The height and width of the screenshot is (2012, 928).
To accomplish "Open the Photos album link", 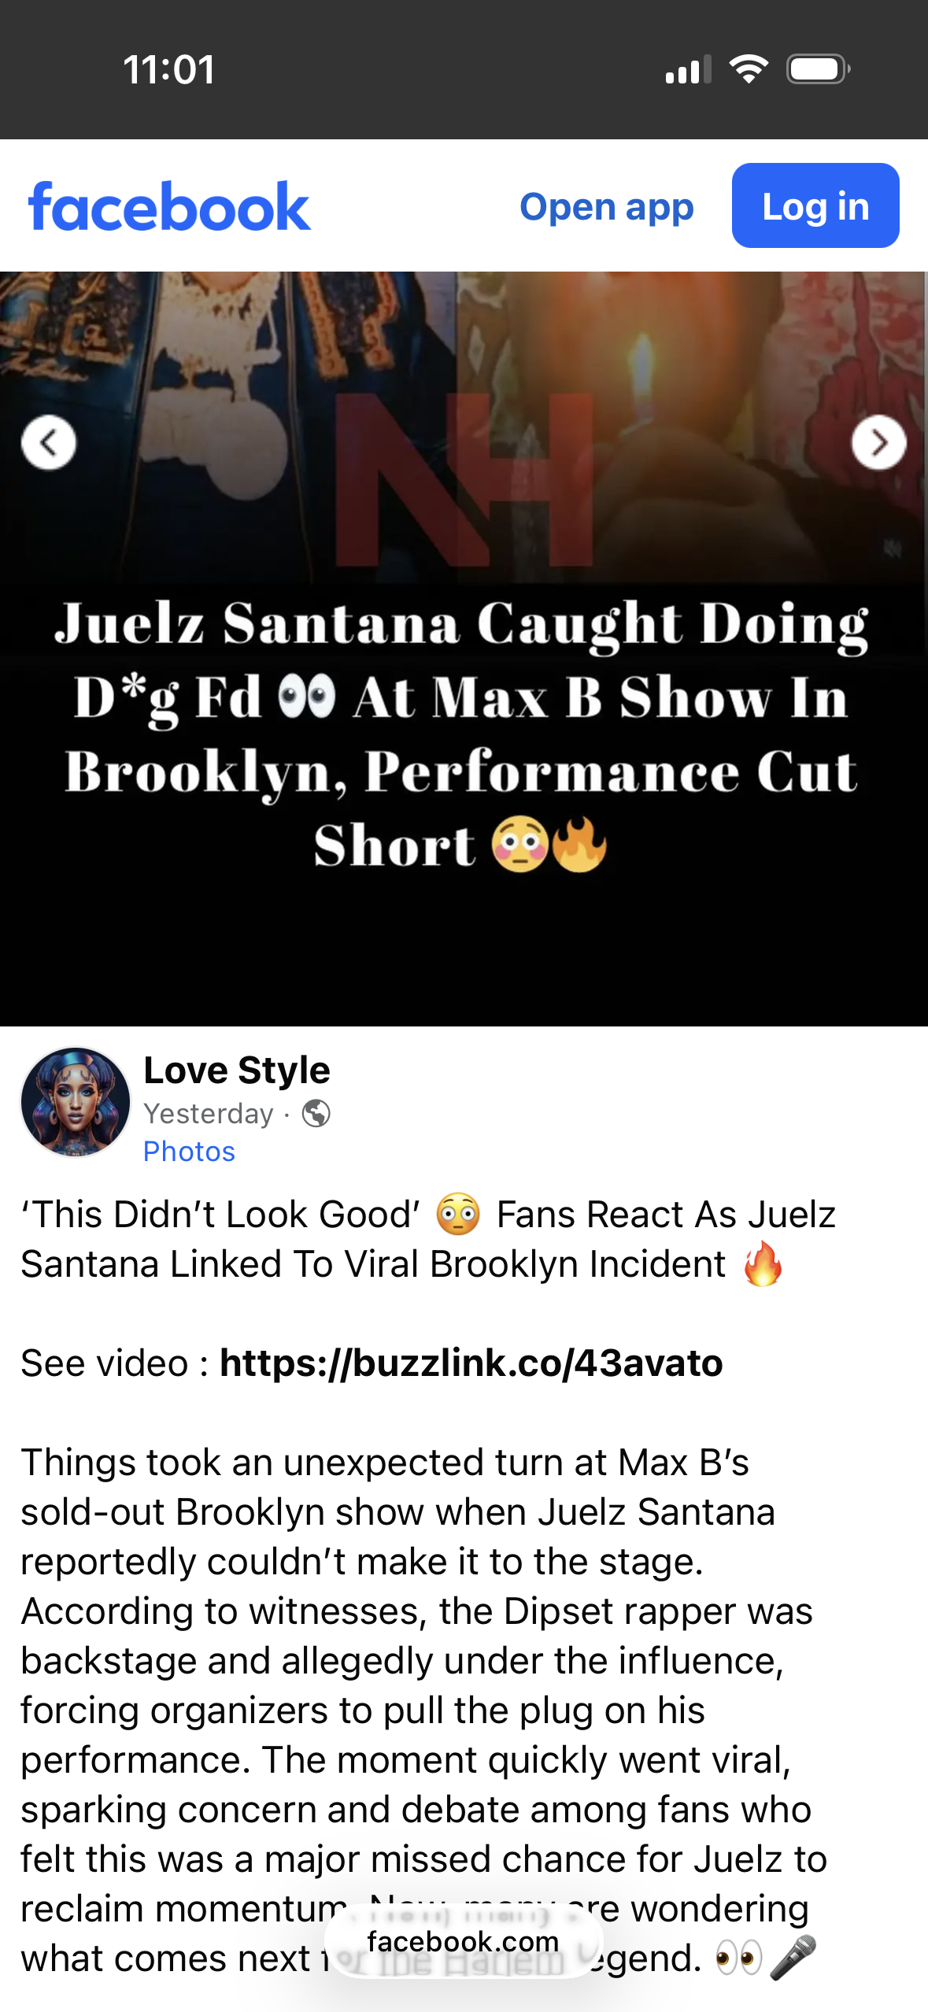I will point(190,1152).
